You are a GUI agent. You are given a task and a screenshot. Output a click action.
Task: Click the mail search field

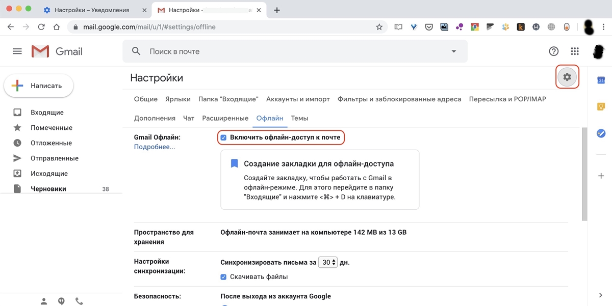tap(296, 51)
